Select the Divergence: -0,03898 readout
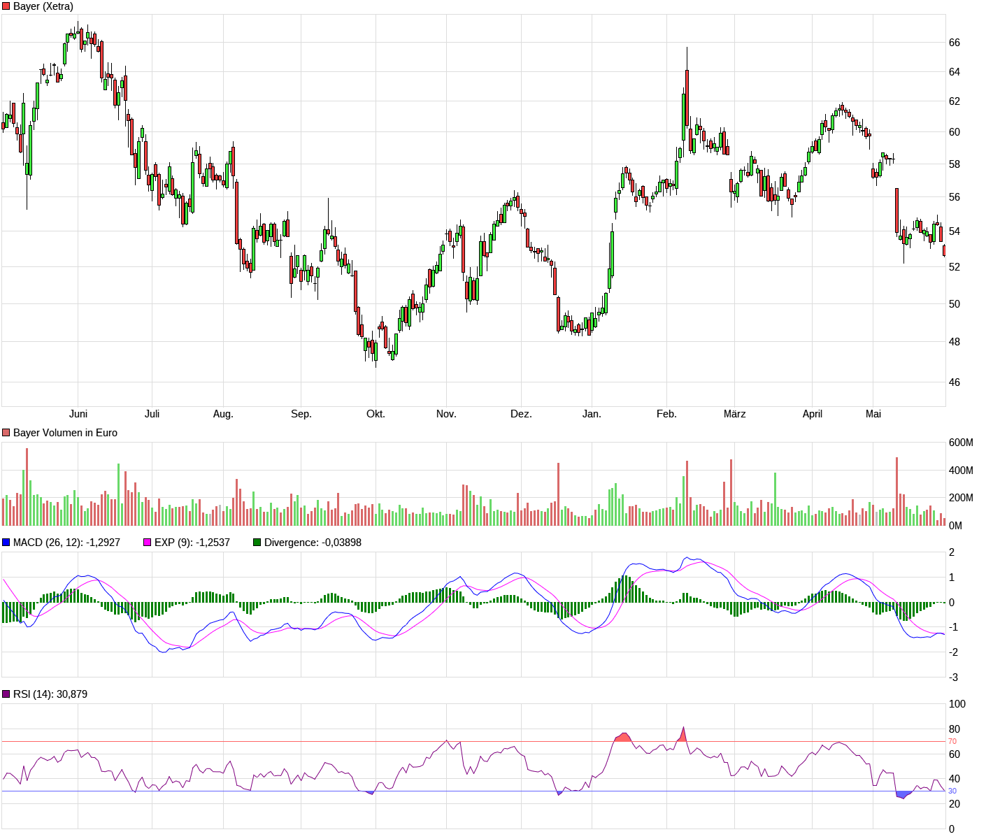 pyautogui.click(x=313, y=543)
